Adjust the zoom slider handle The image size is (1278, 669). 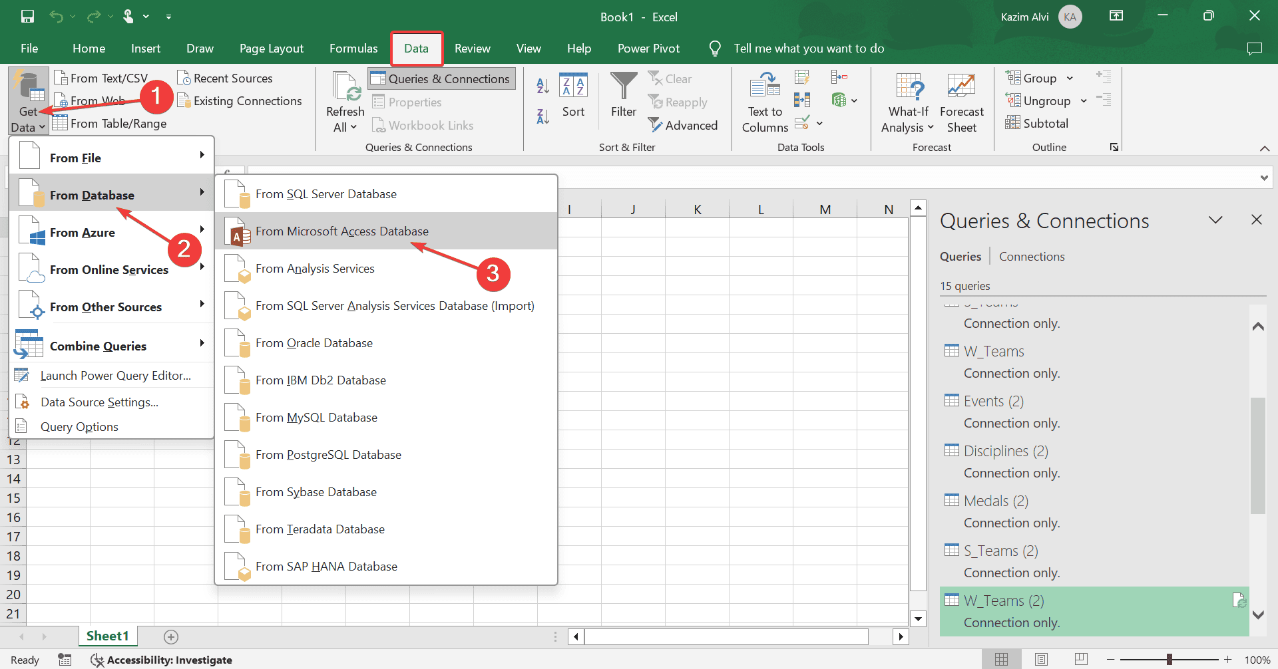point(1170,660)
